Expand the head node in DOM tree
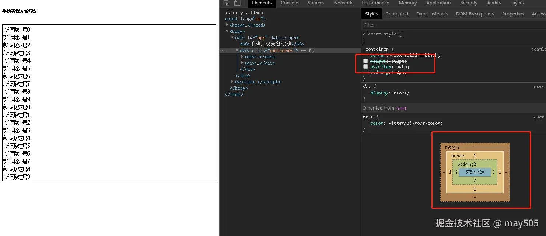The height and width of the screenshot is (236, 546). [x=227, y=25]
